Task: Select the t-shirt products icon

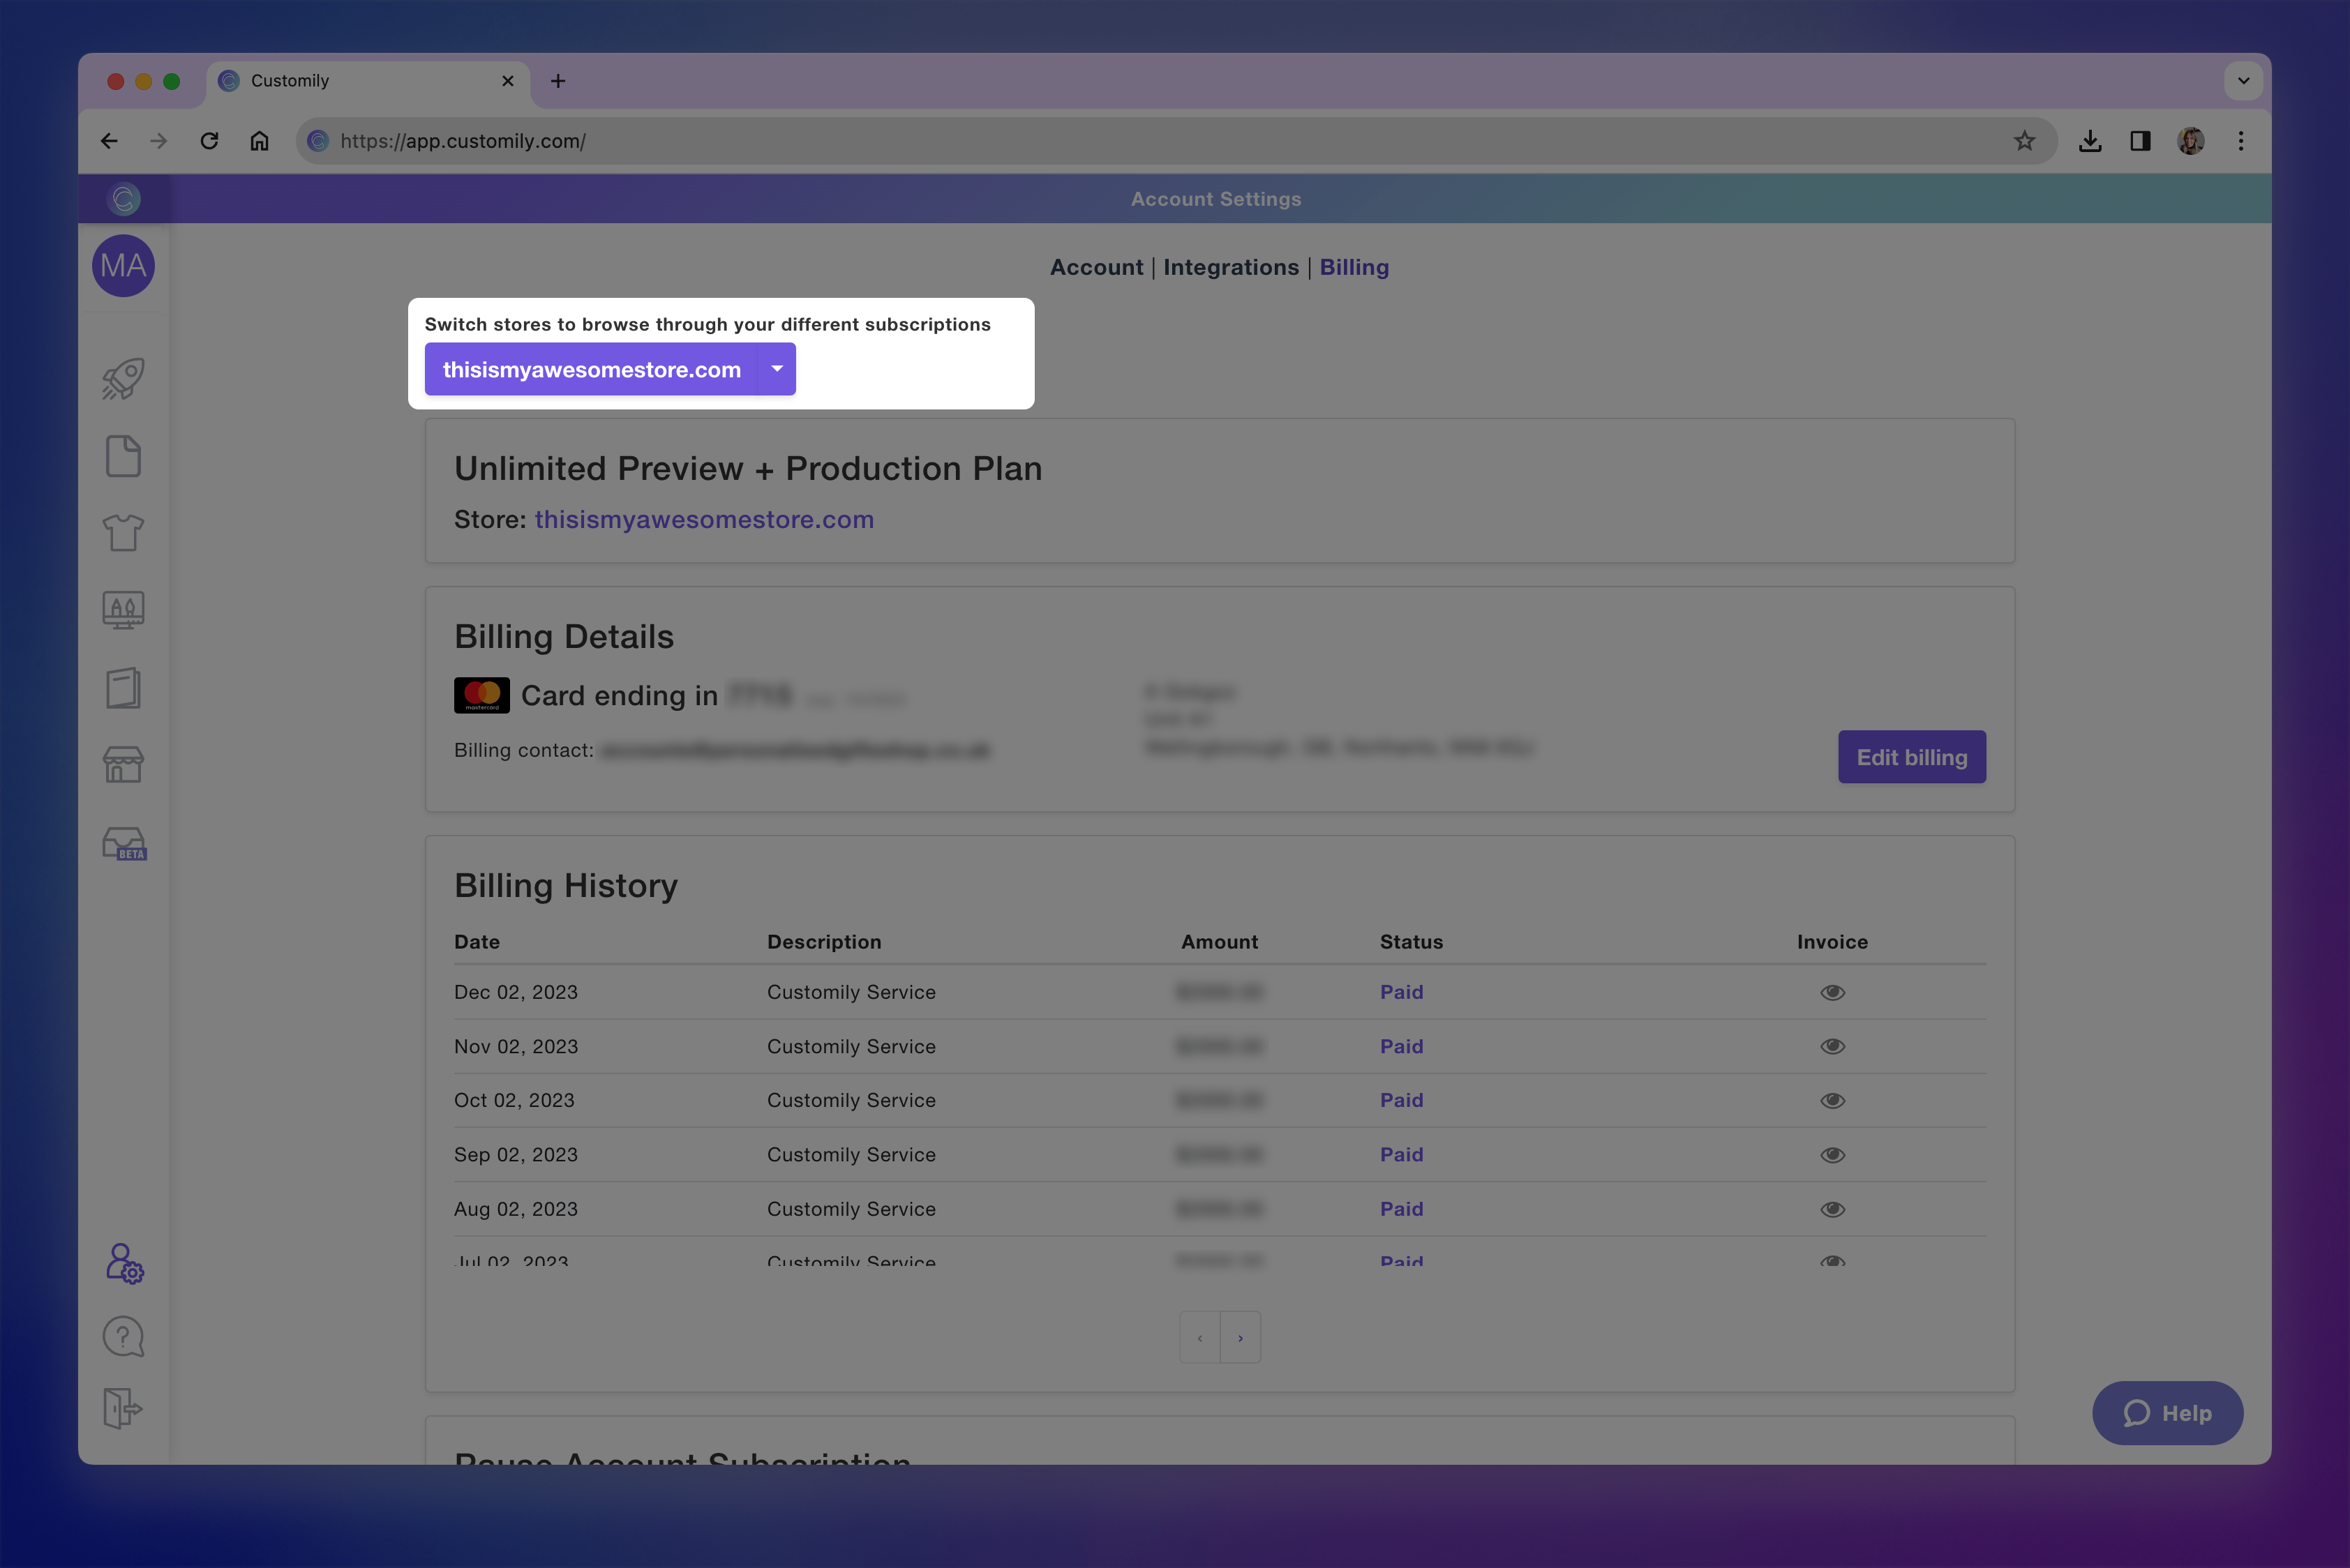Action: 123,533
